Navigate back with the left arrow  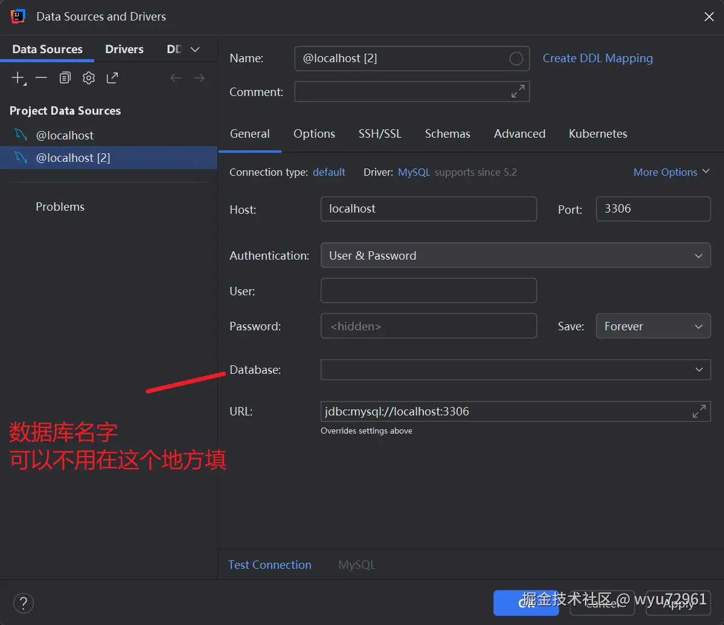(x=176, y=78)
